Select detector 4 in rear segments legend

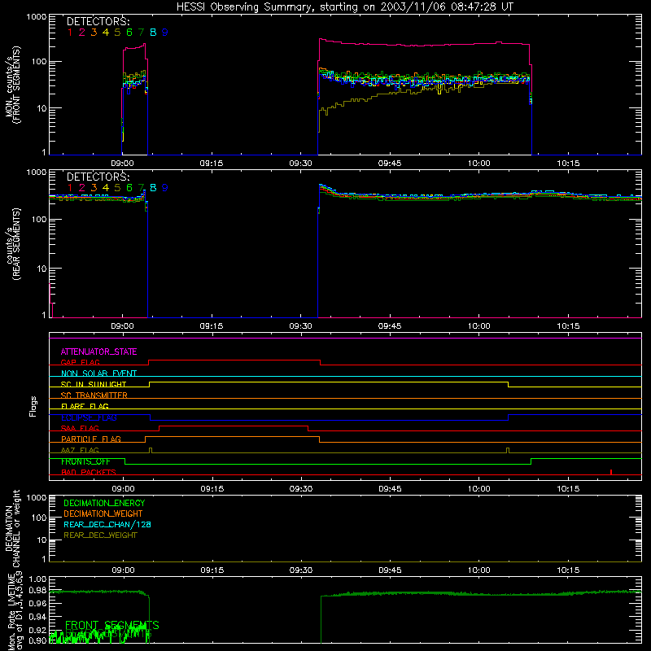pyautogui.click(x=106, y=188)
